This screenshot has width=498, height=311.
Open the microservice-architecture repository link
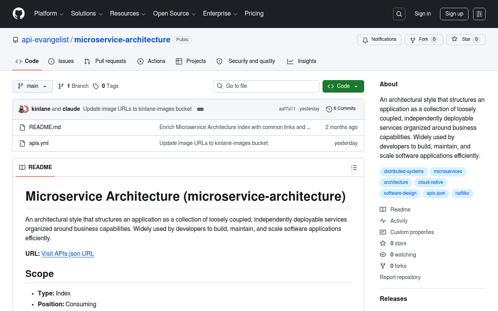(x=122, y=40)
